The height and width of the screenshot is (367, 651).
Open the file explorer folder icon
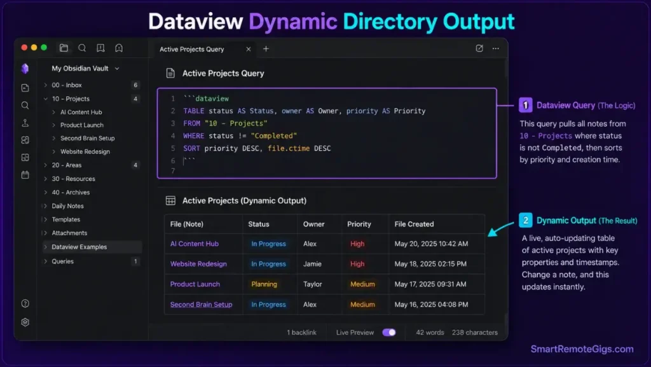point(64,48)
